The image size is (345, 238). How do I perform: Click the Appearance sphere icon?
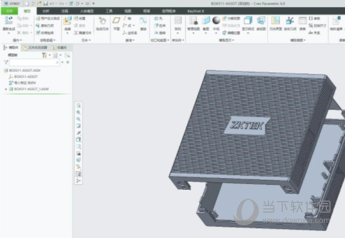tap(216, 21)
